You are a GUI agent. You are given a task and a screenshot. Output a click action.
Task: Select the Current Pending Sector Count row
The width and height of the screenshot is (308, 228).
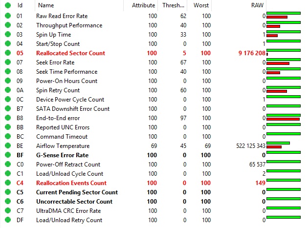click(77, 192)
